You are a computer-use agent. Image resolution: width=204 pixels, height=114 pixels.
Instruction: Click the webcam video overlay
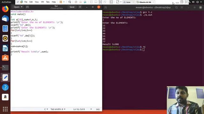click(186, 100)
